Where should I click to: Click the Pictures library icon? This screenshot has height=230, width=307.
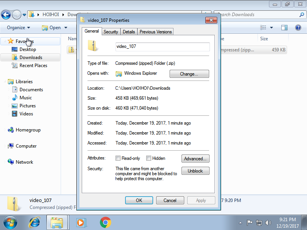point(15,106)
